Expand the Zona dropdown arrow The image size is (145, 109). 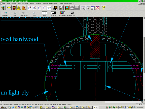(39, 14)
